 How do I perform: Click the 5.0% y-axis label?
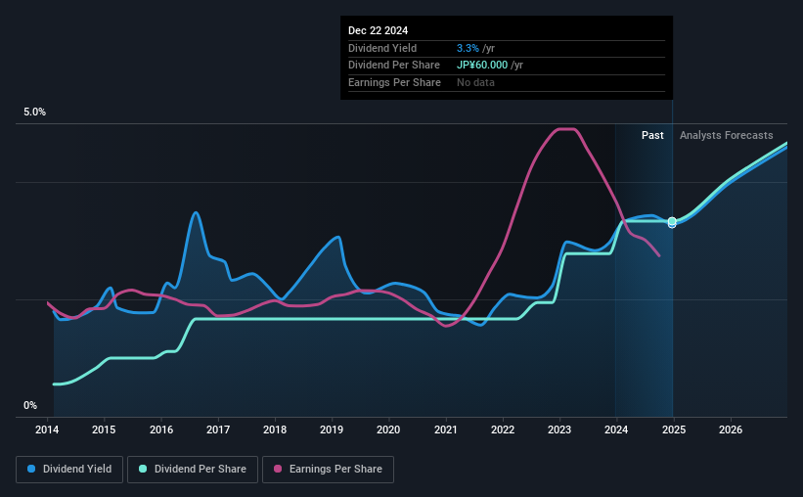[x=34, y=113]
